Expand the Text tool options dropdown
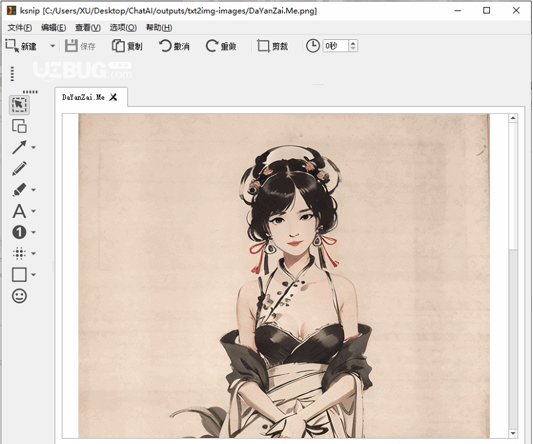 pyautogui.click(x=33, y=211)
